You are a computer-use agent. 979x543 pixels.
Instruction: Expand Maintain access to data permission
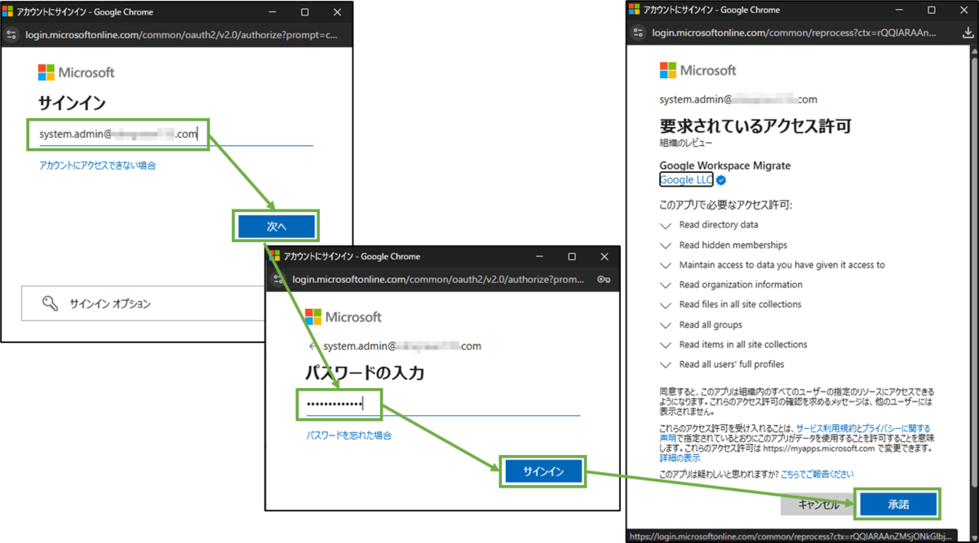point(665,265)
